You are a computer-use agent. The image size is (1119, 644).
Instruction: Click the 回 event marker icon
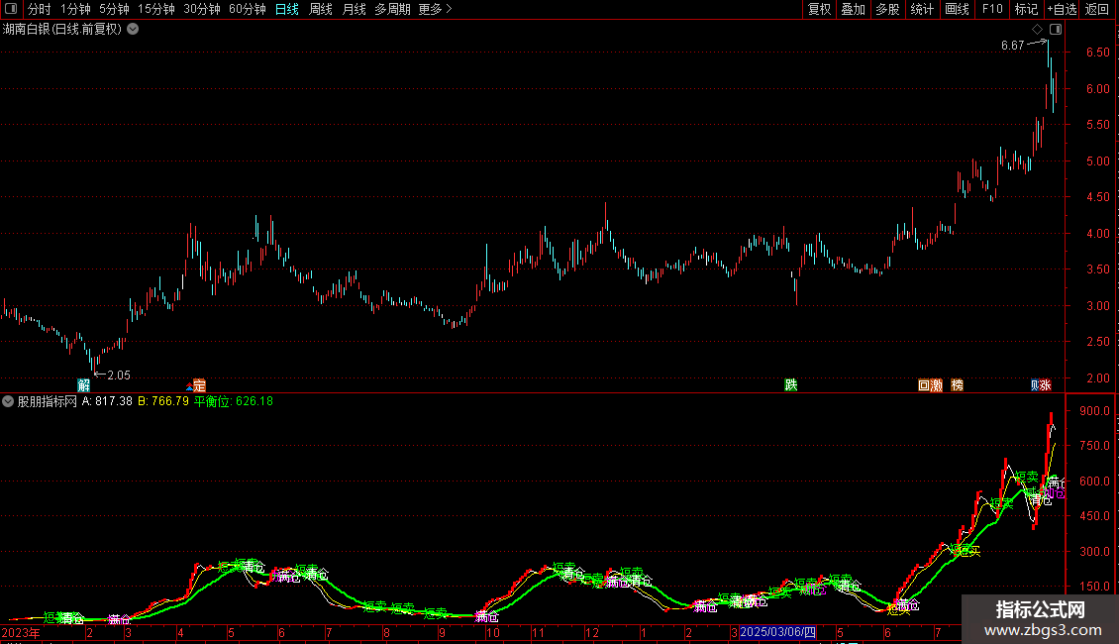click(x=924, y=384)
